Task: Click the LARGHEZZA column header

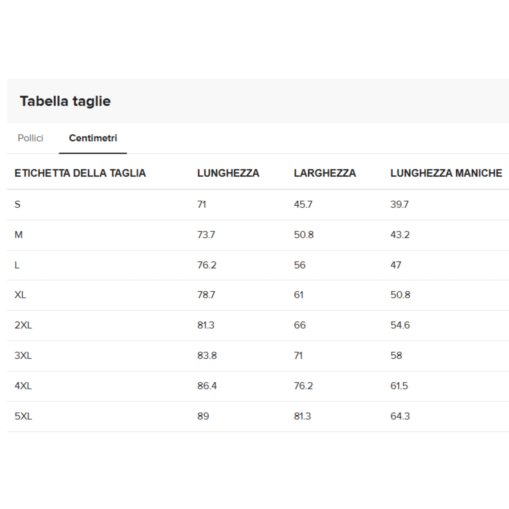Action: [325, 173]
